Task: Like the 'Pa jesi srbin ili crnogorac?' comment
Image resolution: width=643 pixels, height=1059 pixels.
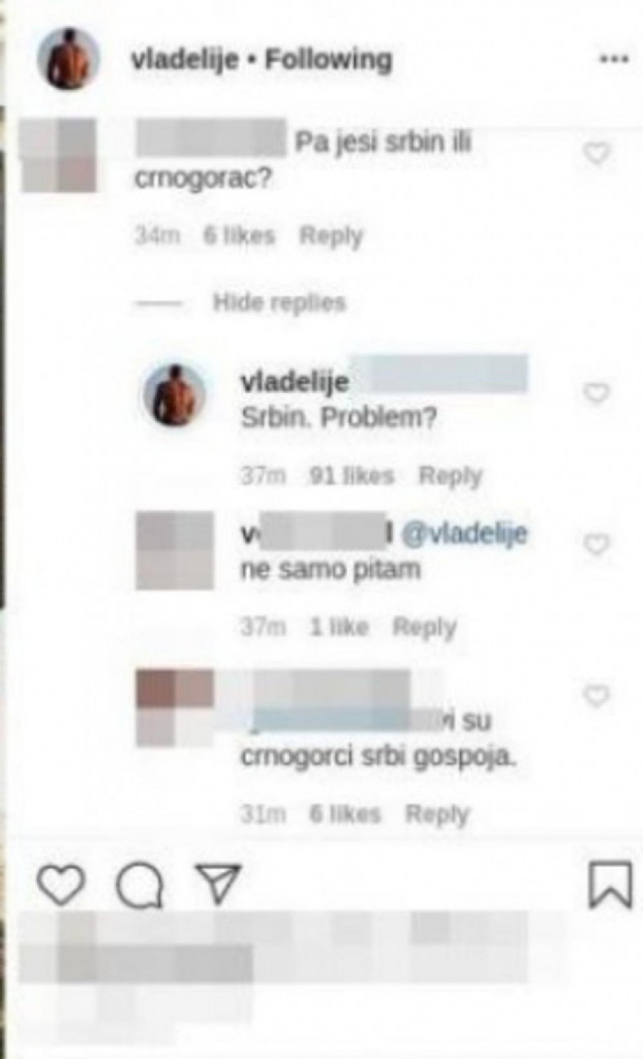Action: [x=597, y=153]
